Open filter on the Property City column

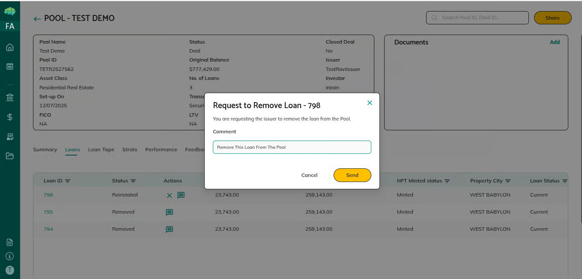click(x=508, y=181)
